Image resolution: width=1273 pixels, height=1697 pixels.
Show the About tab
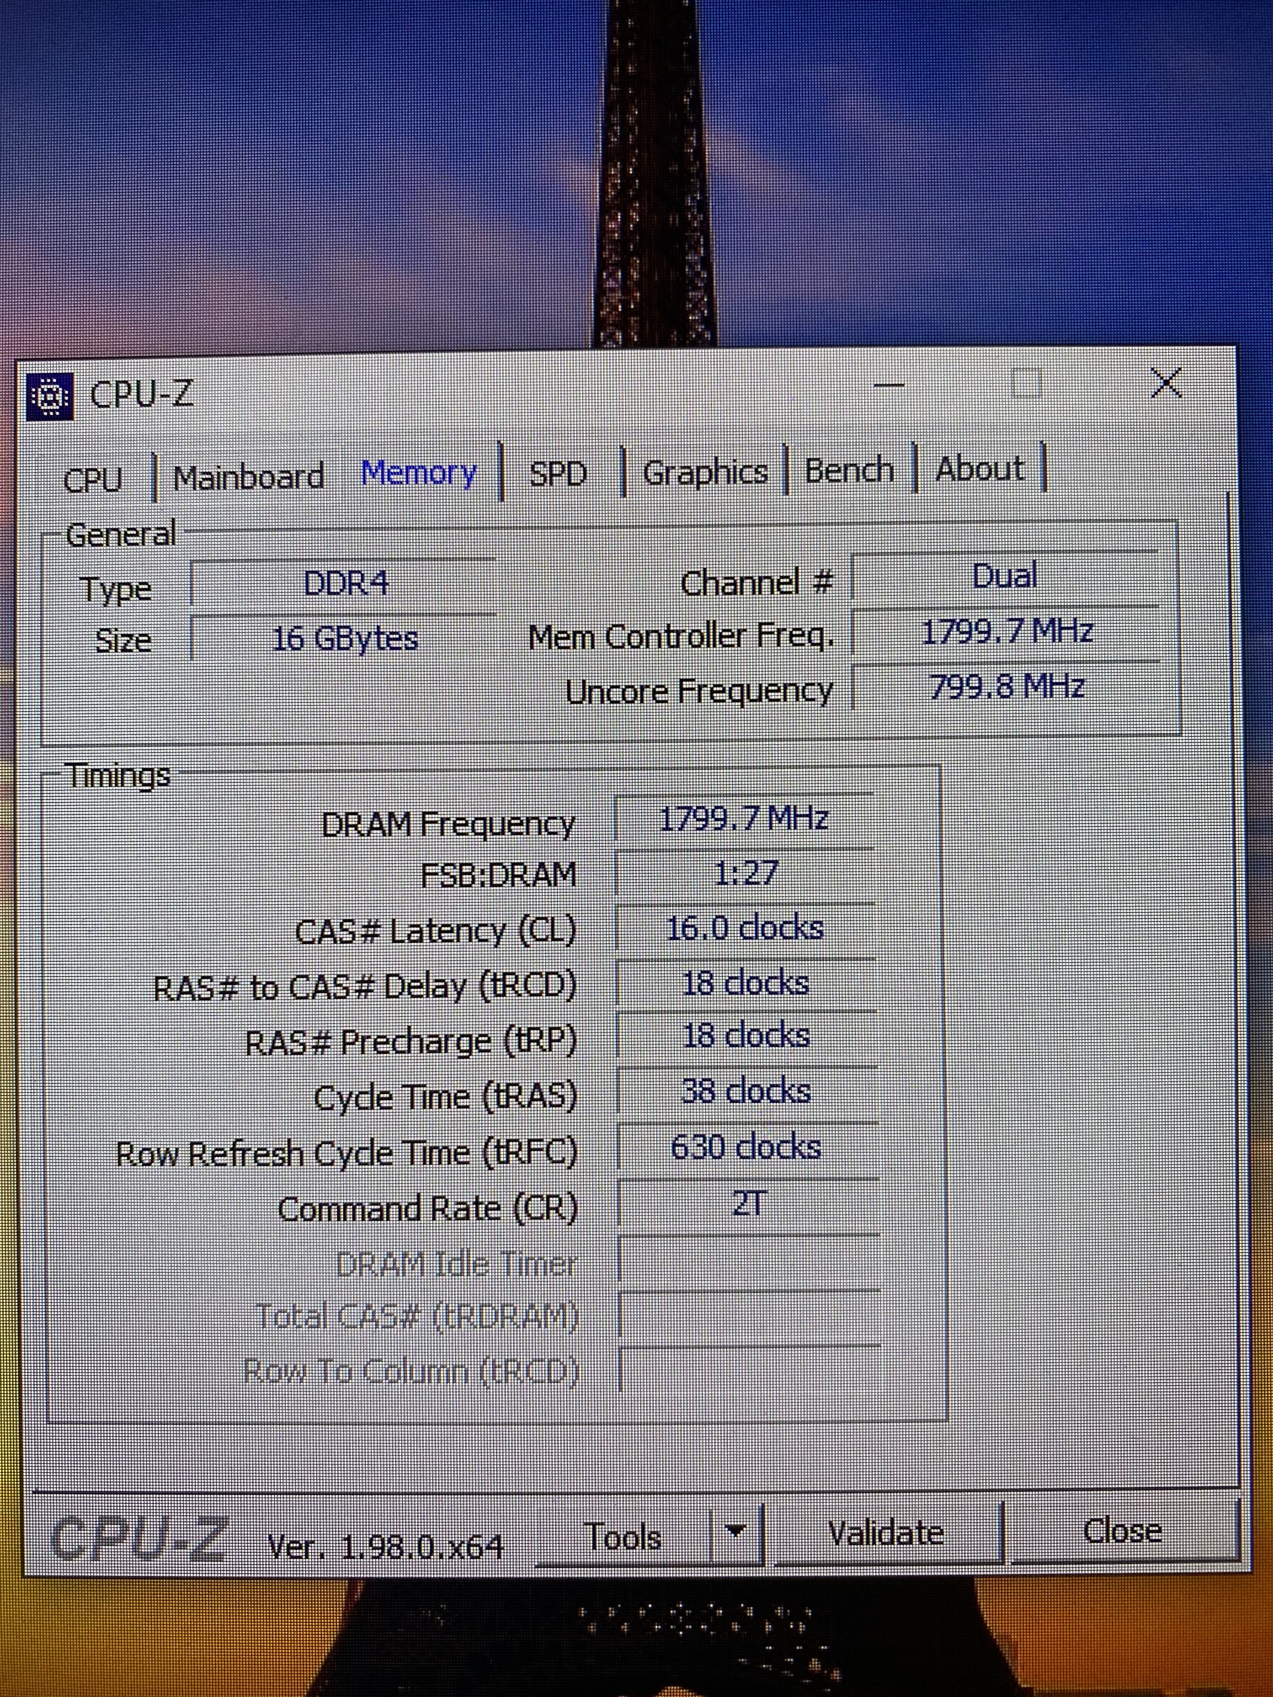(x=979, y=468)
